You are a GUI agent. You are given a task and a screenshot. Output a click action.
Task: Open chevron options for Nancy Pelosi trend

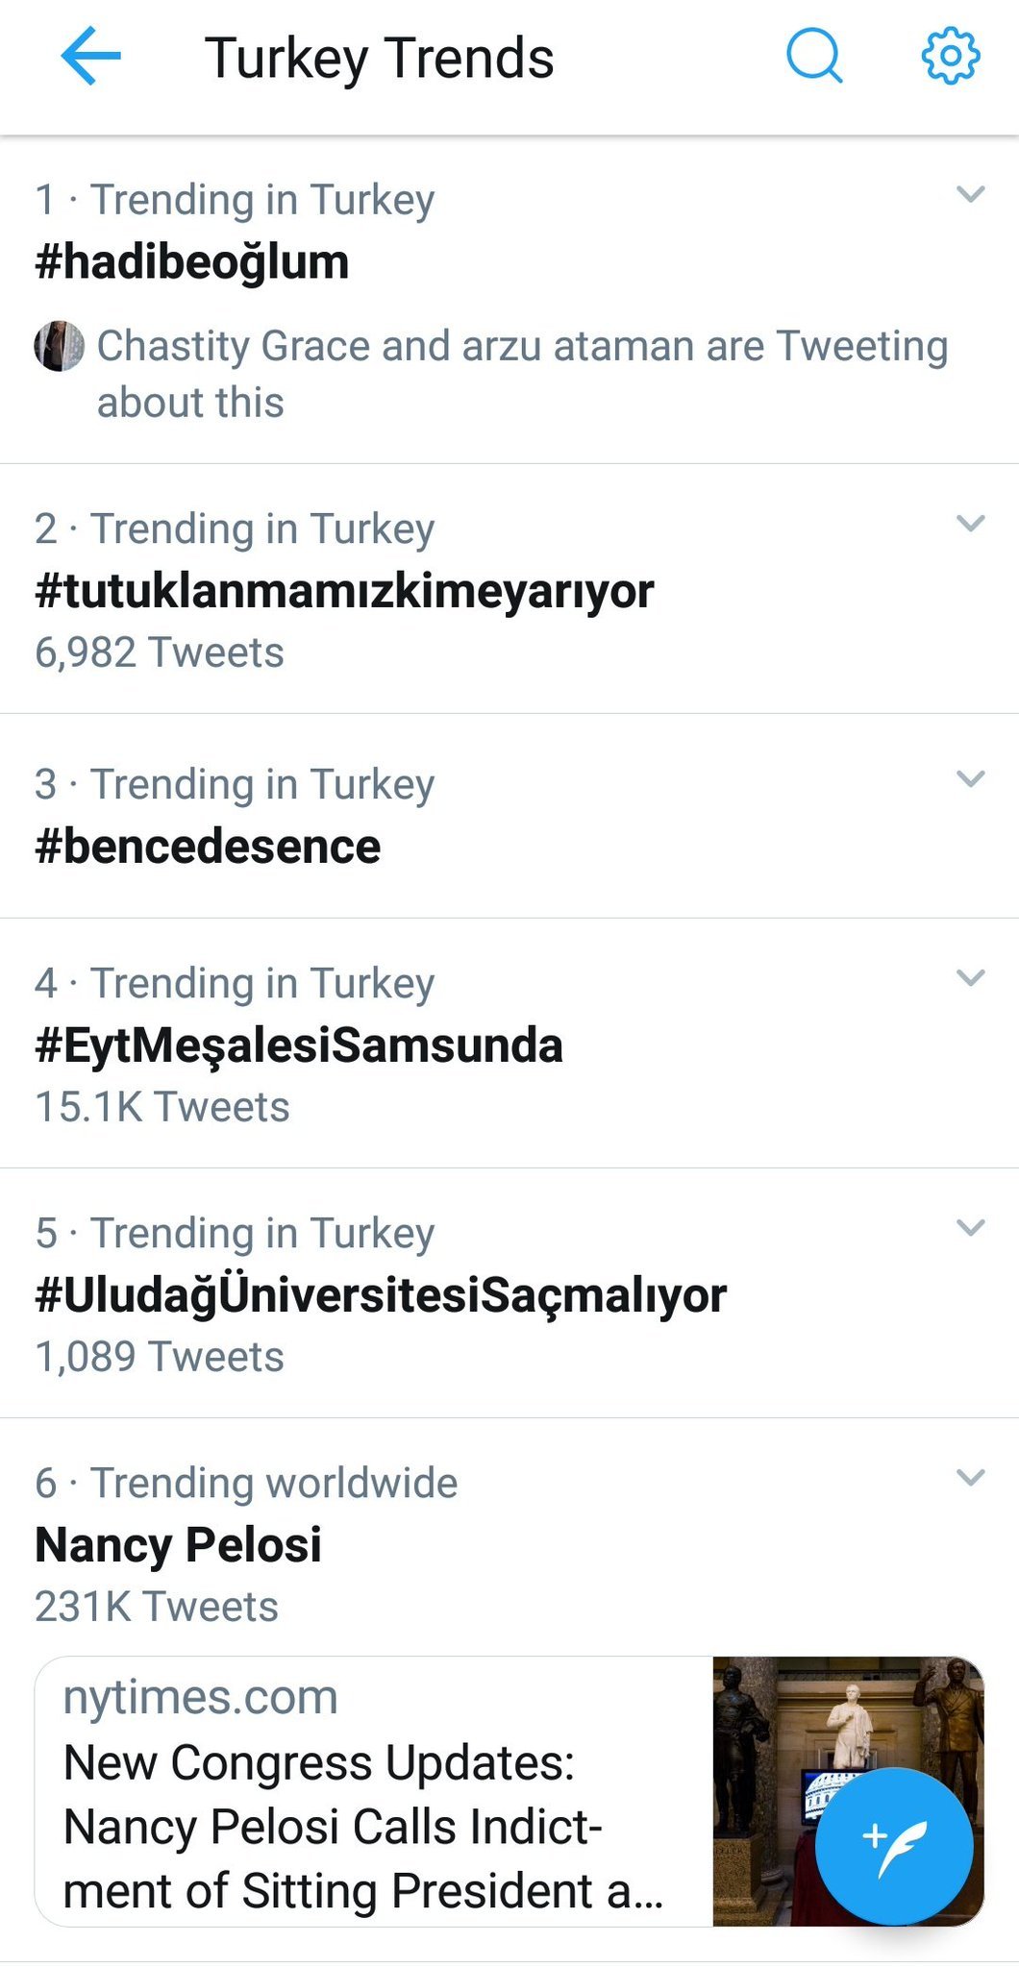coord(971,1478)
